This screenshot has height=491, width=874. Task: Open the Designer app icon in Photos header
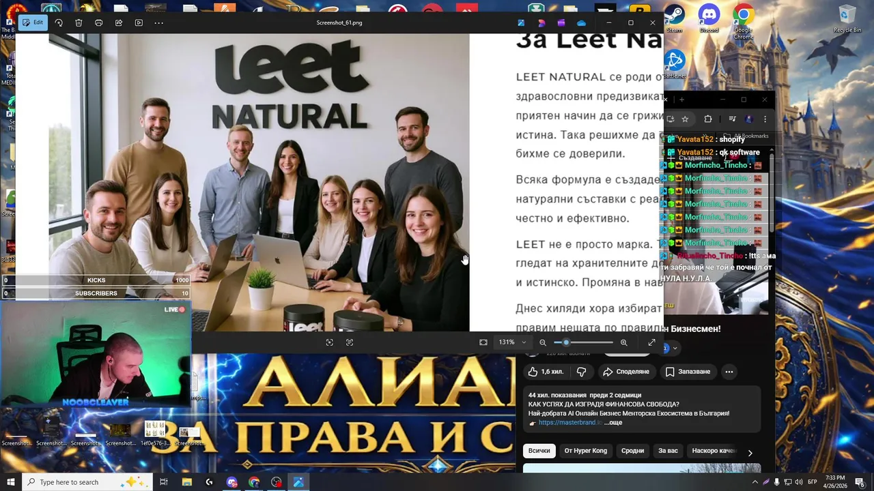pos(541,23)
